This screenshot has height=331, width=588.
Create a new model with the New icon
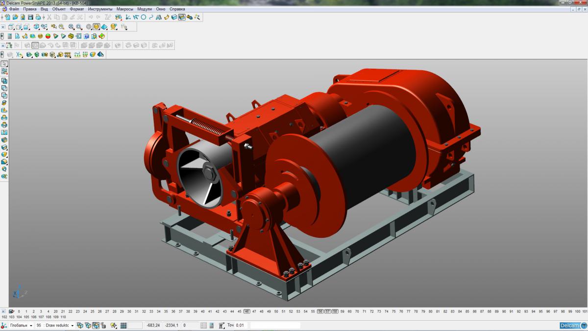[7, 17]
